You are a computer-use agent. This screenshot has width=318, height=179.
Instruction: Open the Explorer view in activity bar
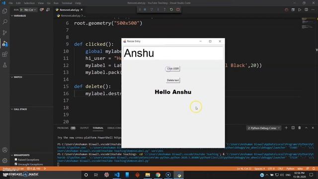point(4,11)
